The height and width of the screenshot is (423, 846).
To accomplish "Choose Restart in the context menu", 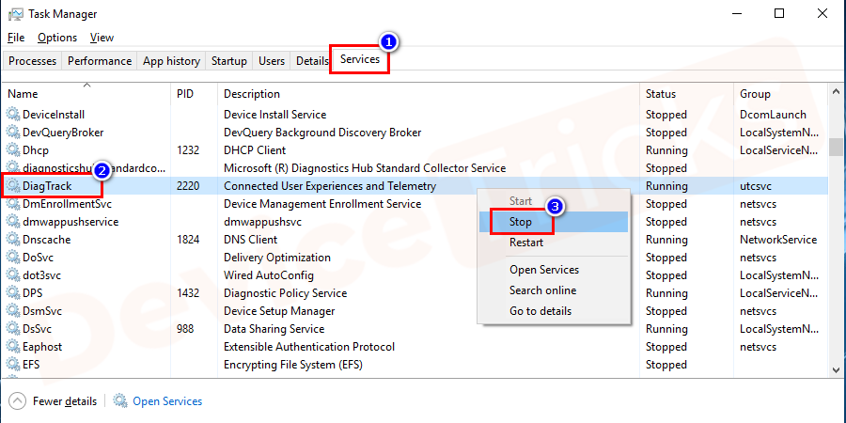I will (x=554, y=243).
